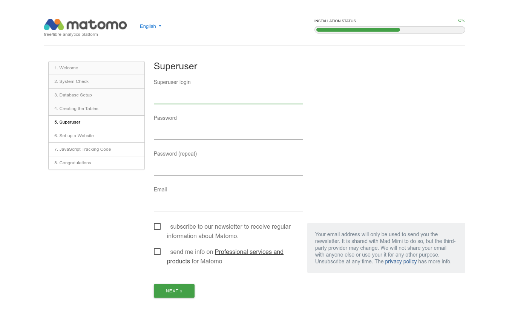The width and height of the screenshot is (509, 321).
Task: Check the newsletter subscription checkbox
Action: tap(157, 226)
